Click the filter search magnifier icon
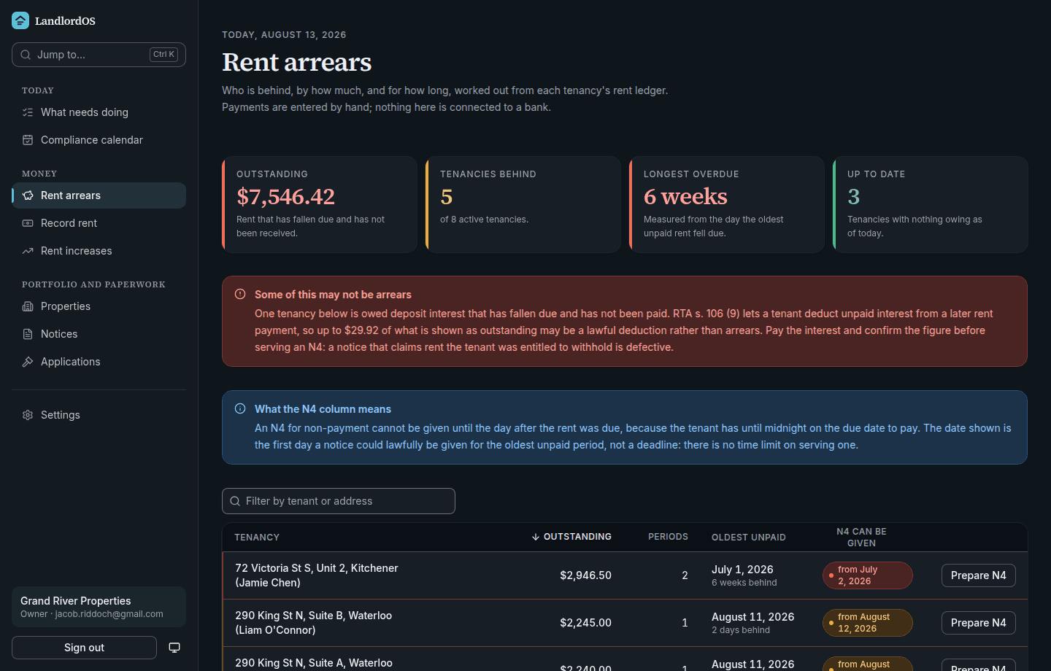 click(235, 501)
